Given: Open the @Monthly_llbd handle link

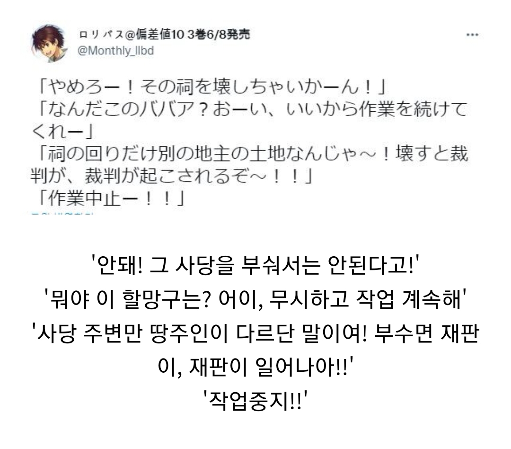Looking at the screenshot, I should pos(115,51).
